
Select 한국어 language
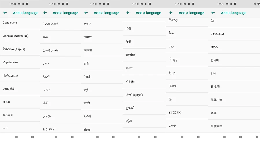[234, 60]
